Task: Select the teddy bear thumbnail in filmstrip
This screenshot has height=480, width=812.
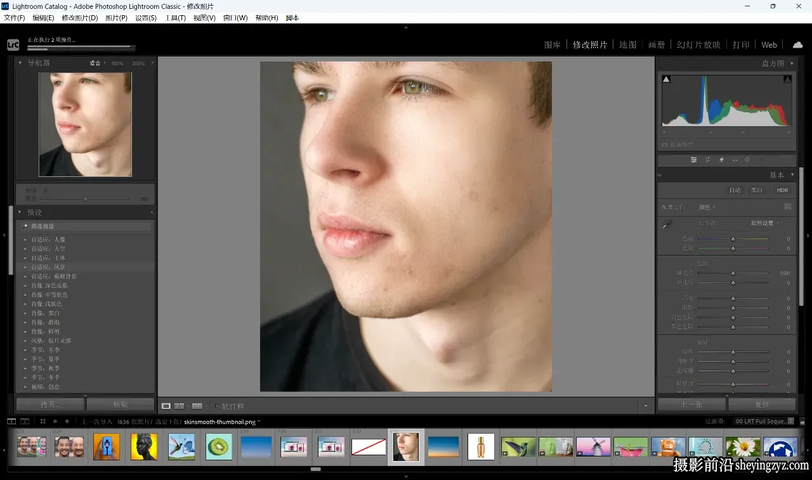Action: (668, 447)
